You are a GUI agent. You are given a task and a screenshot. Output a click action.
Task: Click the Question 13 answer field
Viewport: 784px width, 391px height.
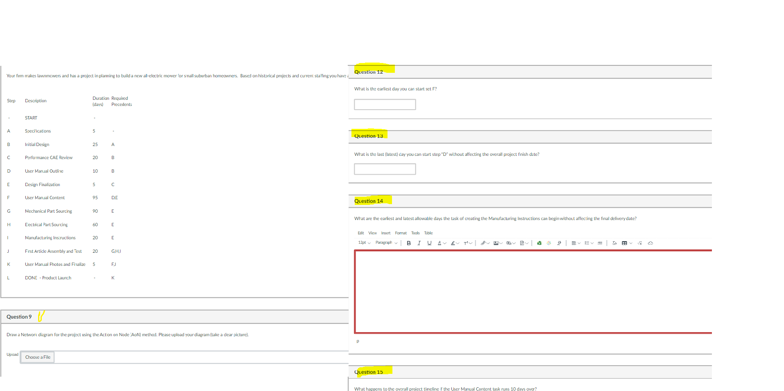point(385,169)
